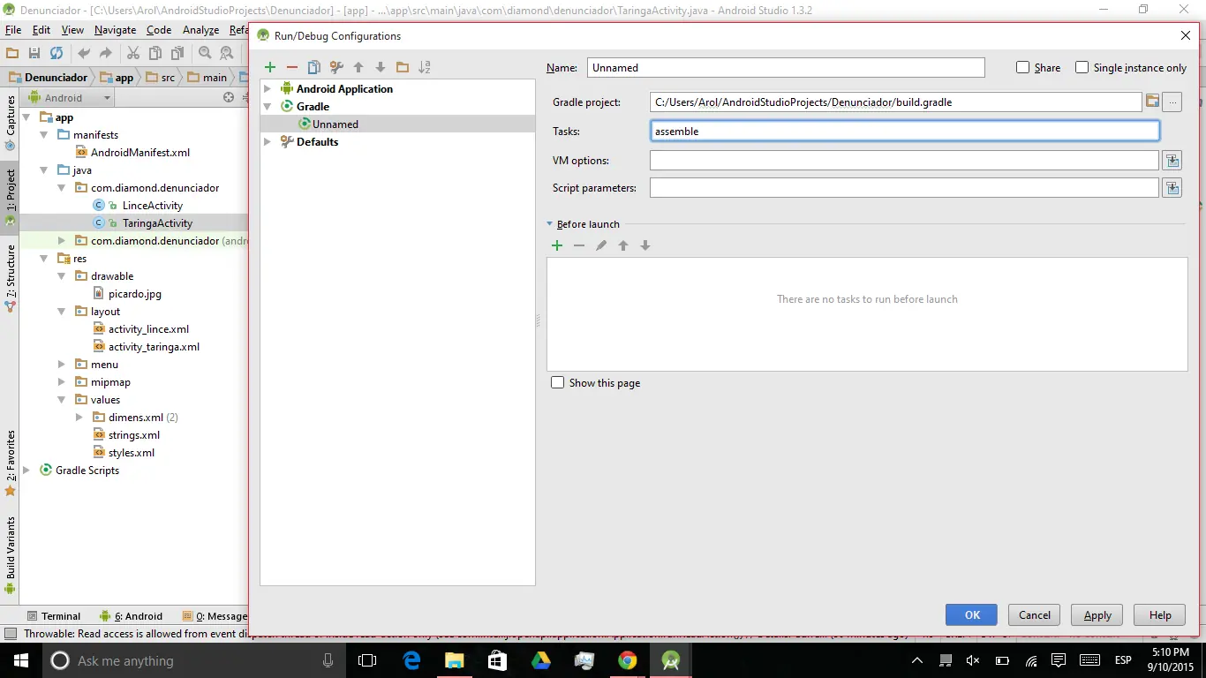Paste using the main toolbar clipboard icon
The height and width of the screenshot is (678, 1206).
click(x=177, y=53)
